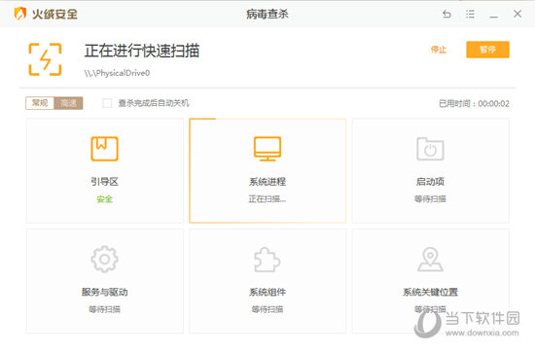The width and height of the screenshot is (535, 352).
Task: Click the \\.\PhysicalDrive0 path text
Action: tap(117, 73)
